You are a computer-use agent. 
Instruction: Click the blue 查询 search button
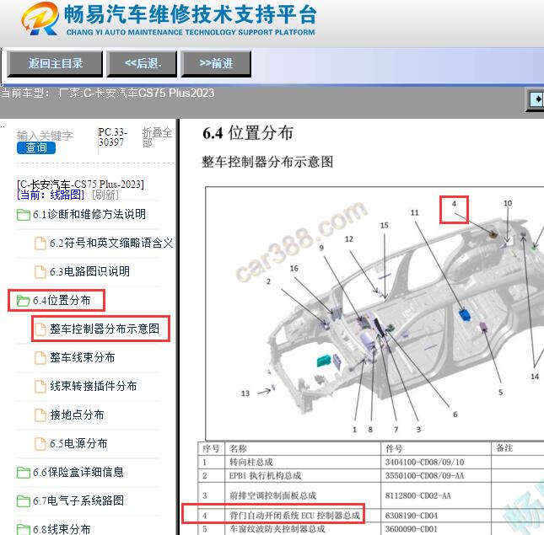(x=36, y=148)
